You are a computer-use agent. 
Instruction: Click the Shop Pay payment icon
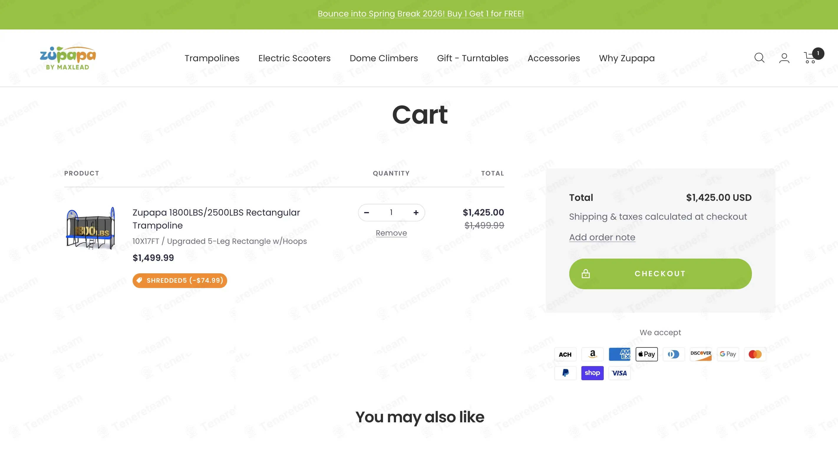tap(592, 373)
